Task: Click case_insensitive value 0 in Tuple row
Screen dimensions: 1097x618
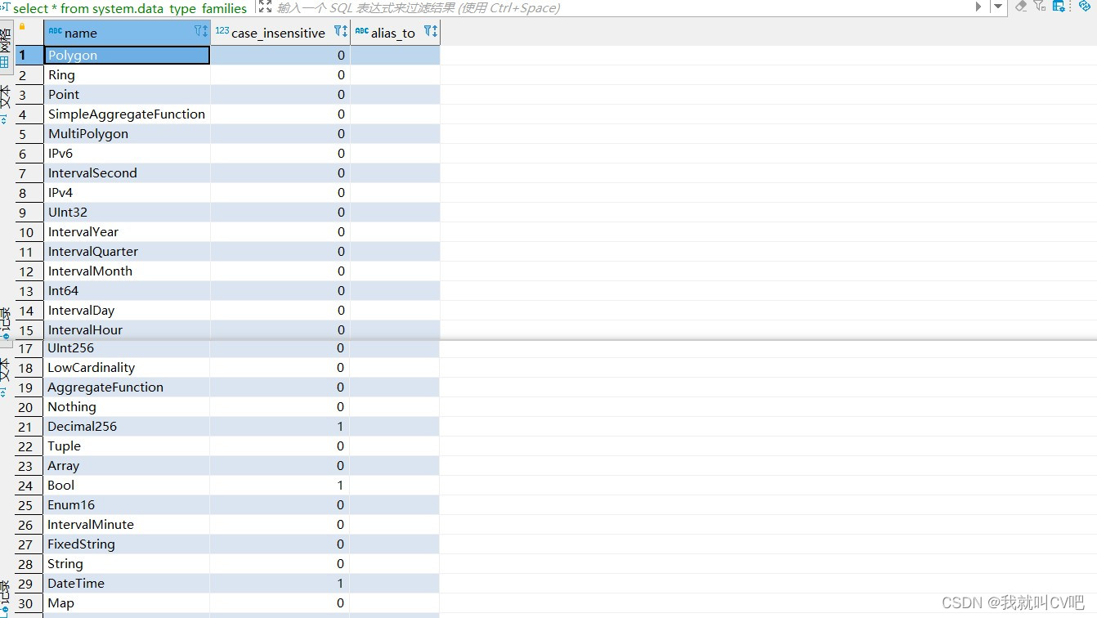Action: coord(280,446)
